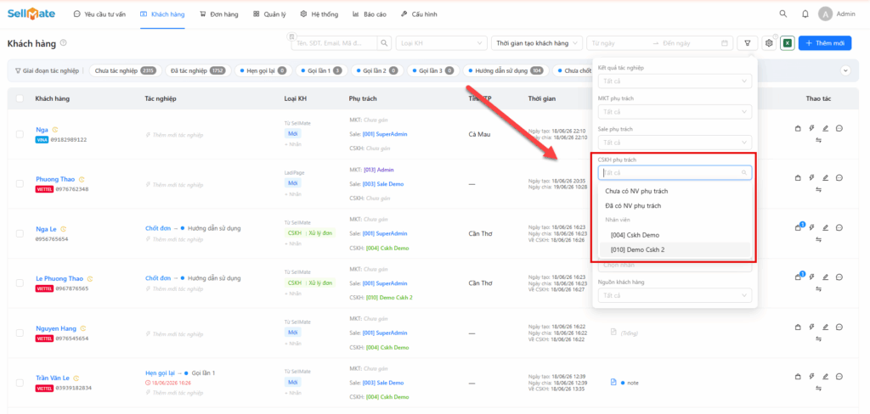Open the Loại KH dropdown
The width and height of the screenshot is (870, 414).
[x=441, y=42]
